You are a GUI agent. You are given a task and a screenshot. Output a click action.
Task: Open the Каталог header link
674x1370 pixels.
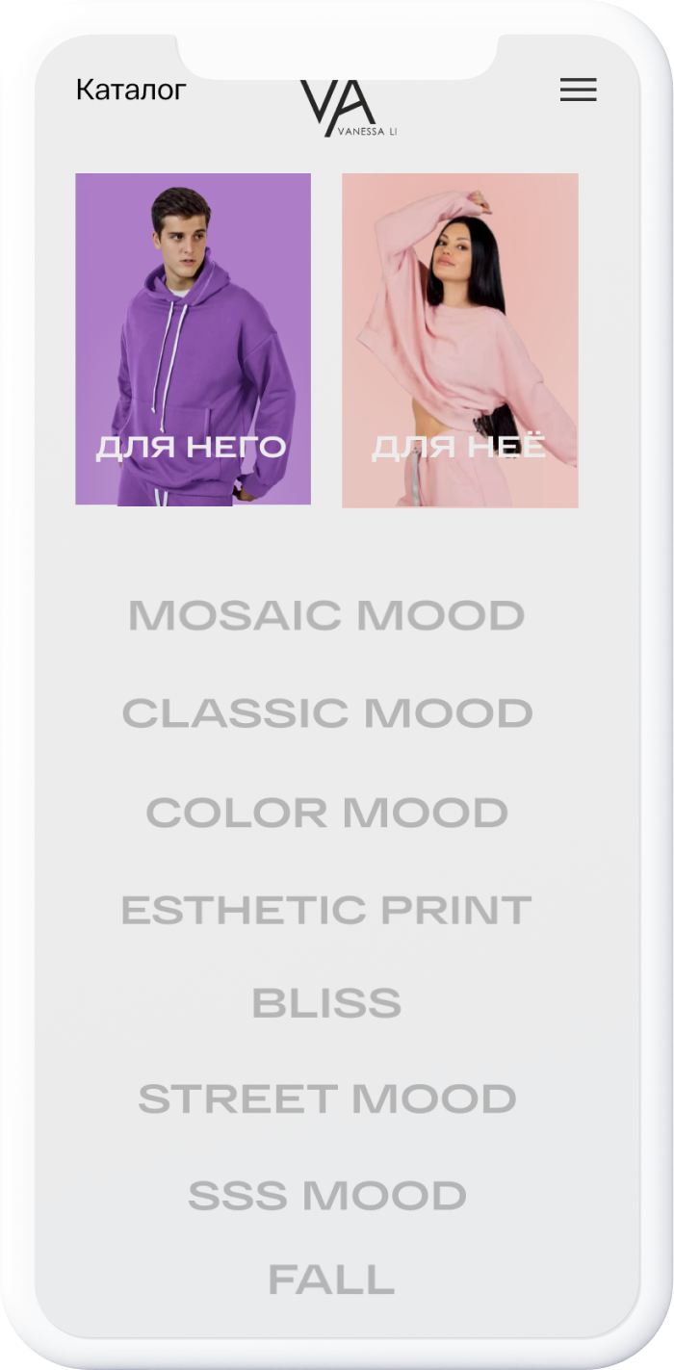click(131, 90)
